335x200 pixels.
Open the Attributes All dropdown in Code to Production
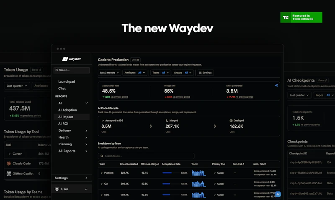(x=135, y=73)
